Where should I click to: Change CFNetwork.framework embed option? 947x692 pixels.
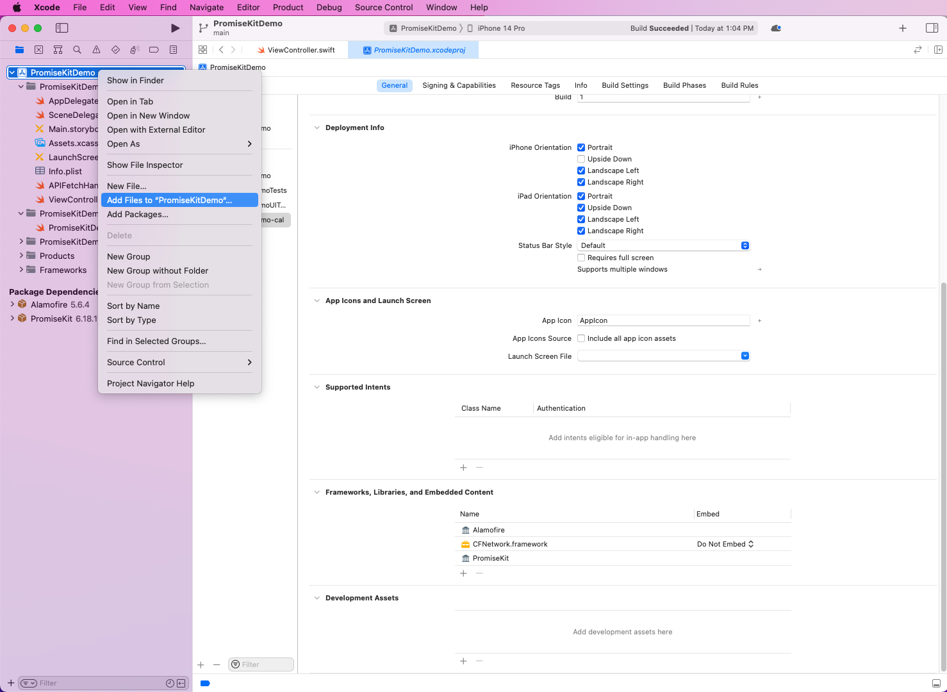tap(725, 544)
